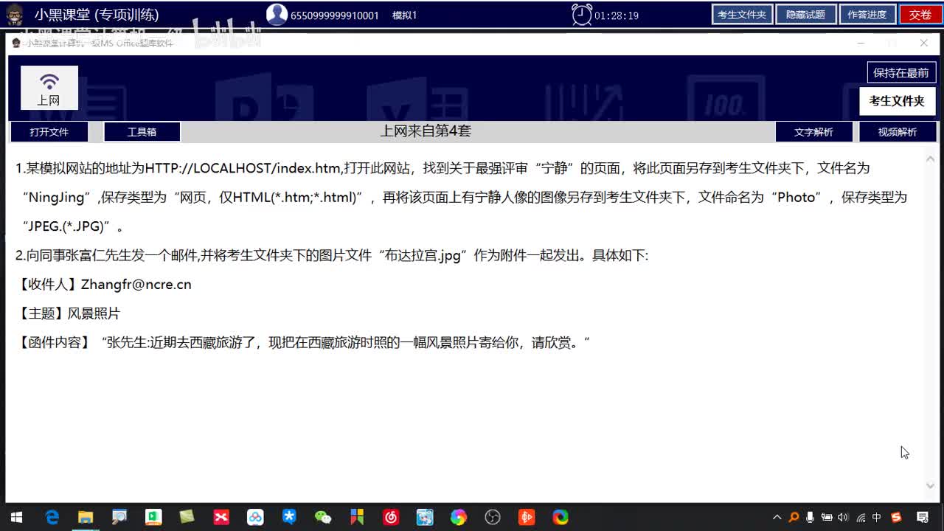The width and height of the screenshot is (944, 531).
Task: Click the 模拟1 label
Action: (x=405, y=15)
